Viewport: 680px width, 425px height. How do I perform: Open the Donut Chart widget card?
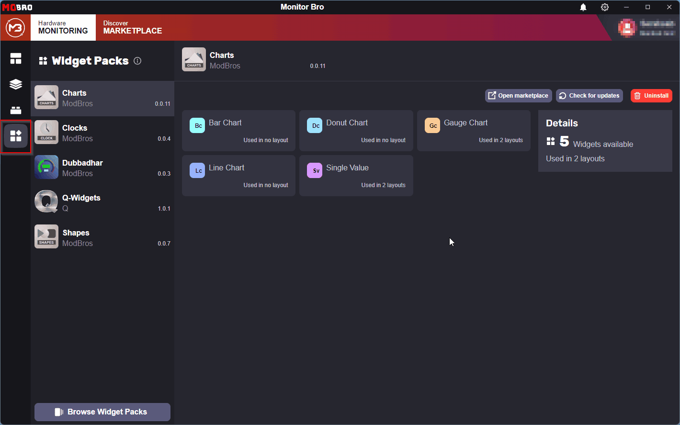click(x=356, y=131)
